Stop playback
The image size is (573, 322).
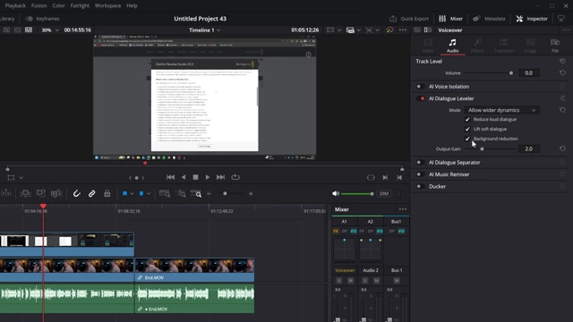pyautogui.click(x=195, y=177)
